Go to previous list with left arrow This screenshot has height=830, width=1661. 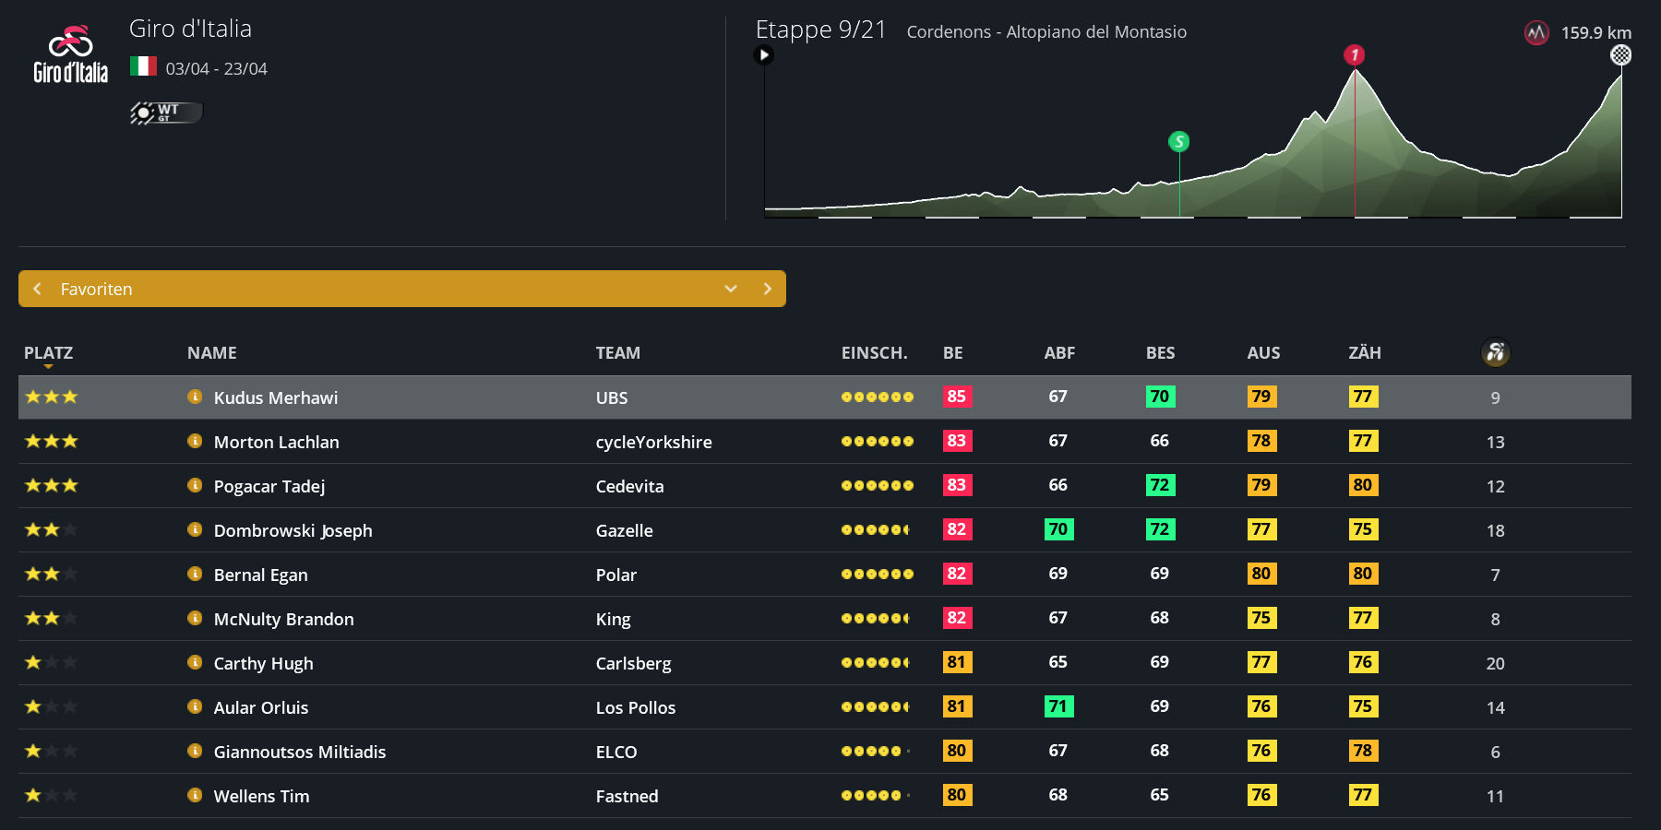tap(38, 289)
